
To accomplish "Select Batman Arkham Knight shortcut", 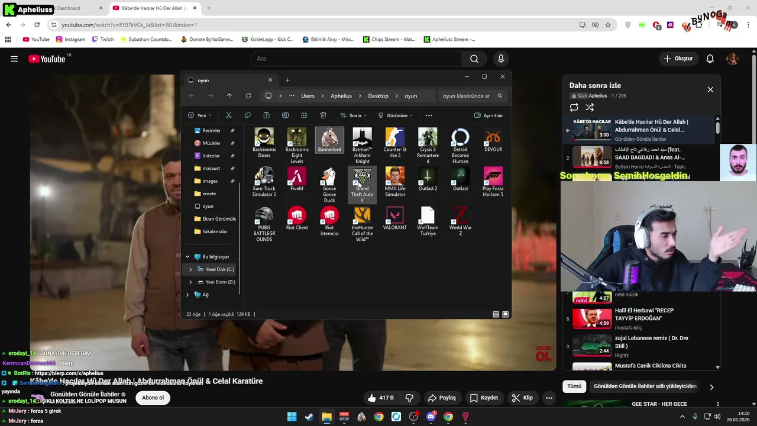I will [x=362, y=146].
